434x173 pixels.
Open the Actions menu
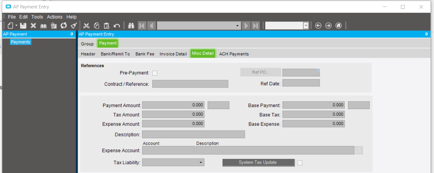coord(55,17)
